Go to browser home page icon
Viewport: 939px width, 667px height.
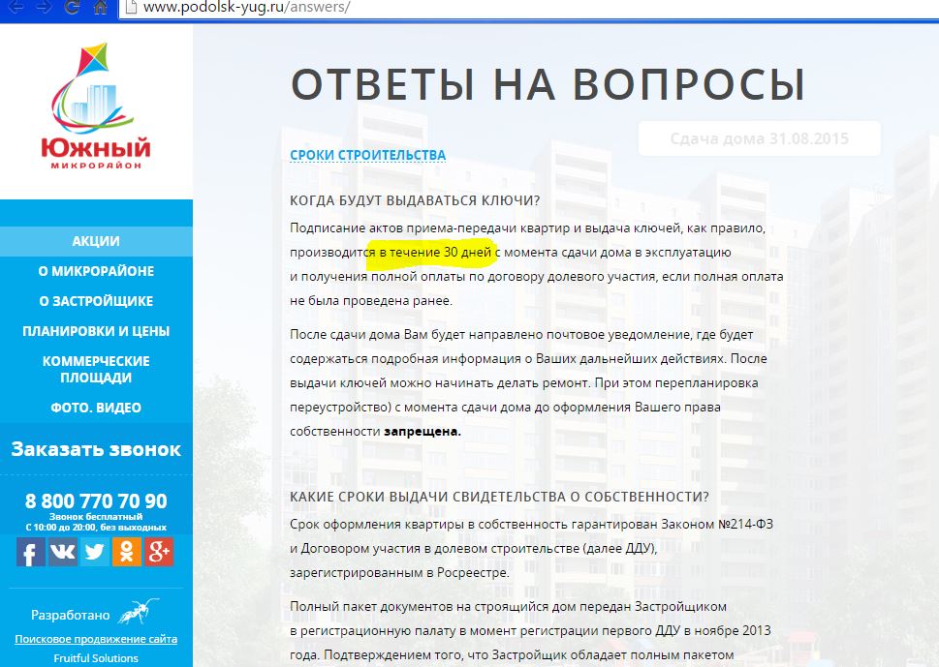click(100, 8)
